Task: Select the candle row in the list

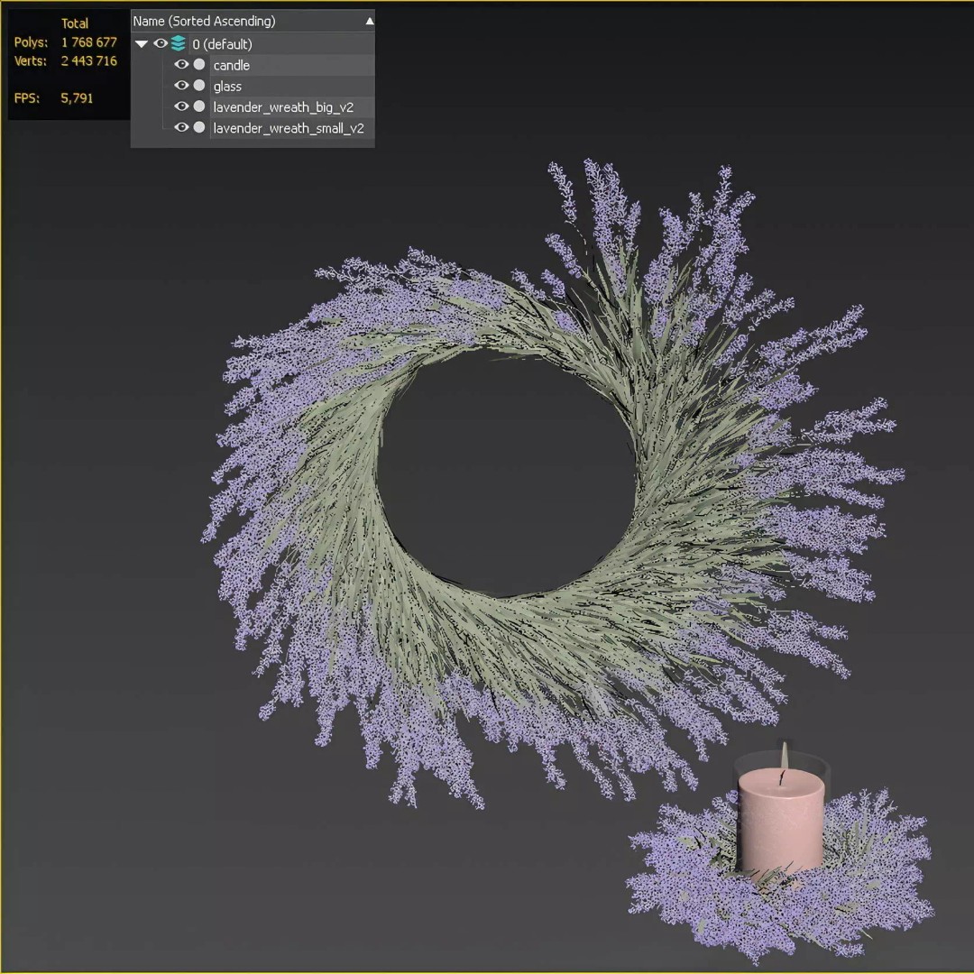Action: point(292,65)
